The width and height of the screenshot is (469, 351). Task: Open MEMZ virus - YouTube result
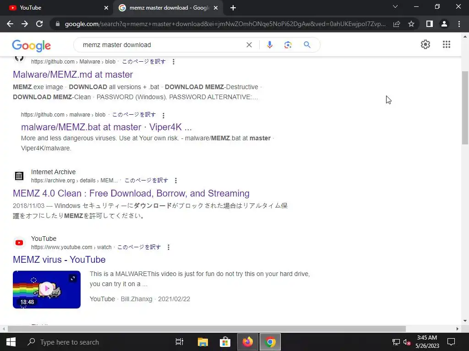tap(59, 260)
